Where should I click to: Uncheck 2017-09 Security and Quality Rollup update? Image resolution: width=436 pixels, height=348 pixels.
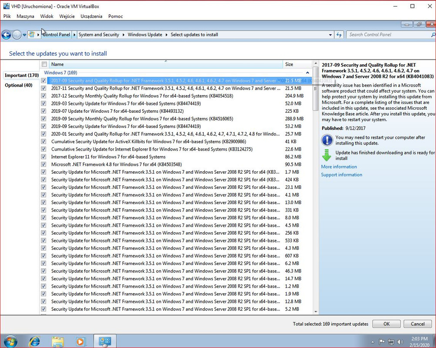[43, 80]
